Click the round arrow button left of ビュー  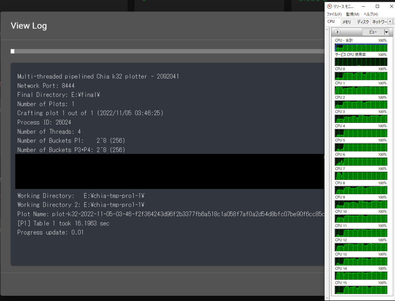(x=337, y=32)
